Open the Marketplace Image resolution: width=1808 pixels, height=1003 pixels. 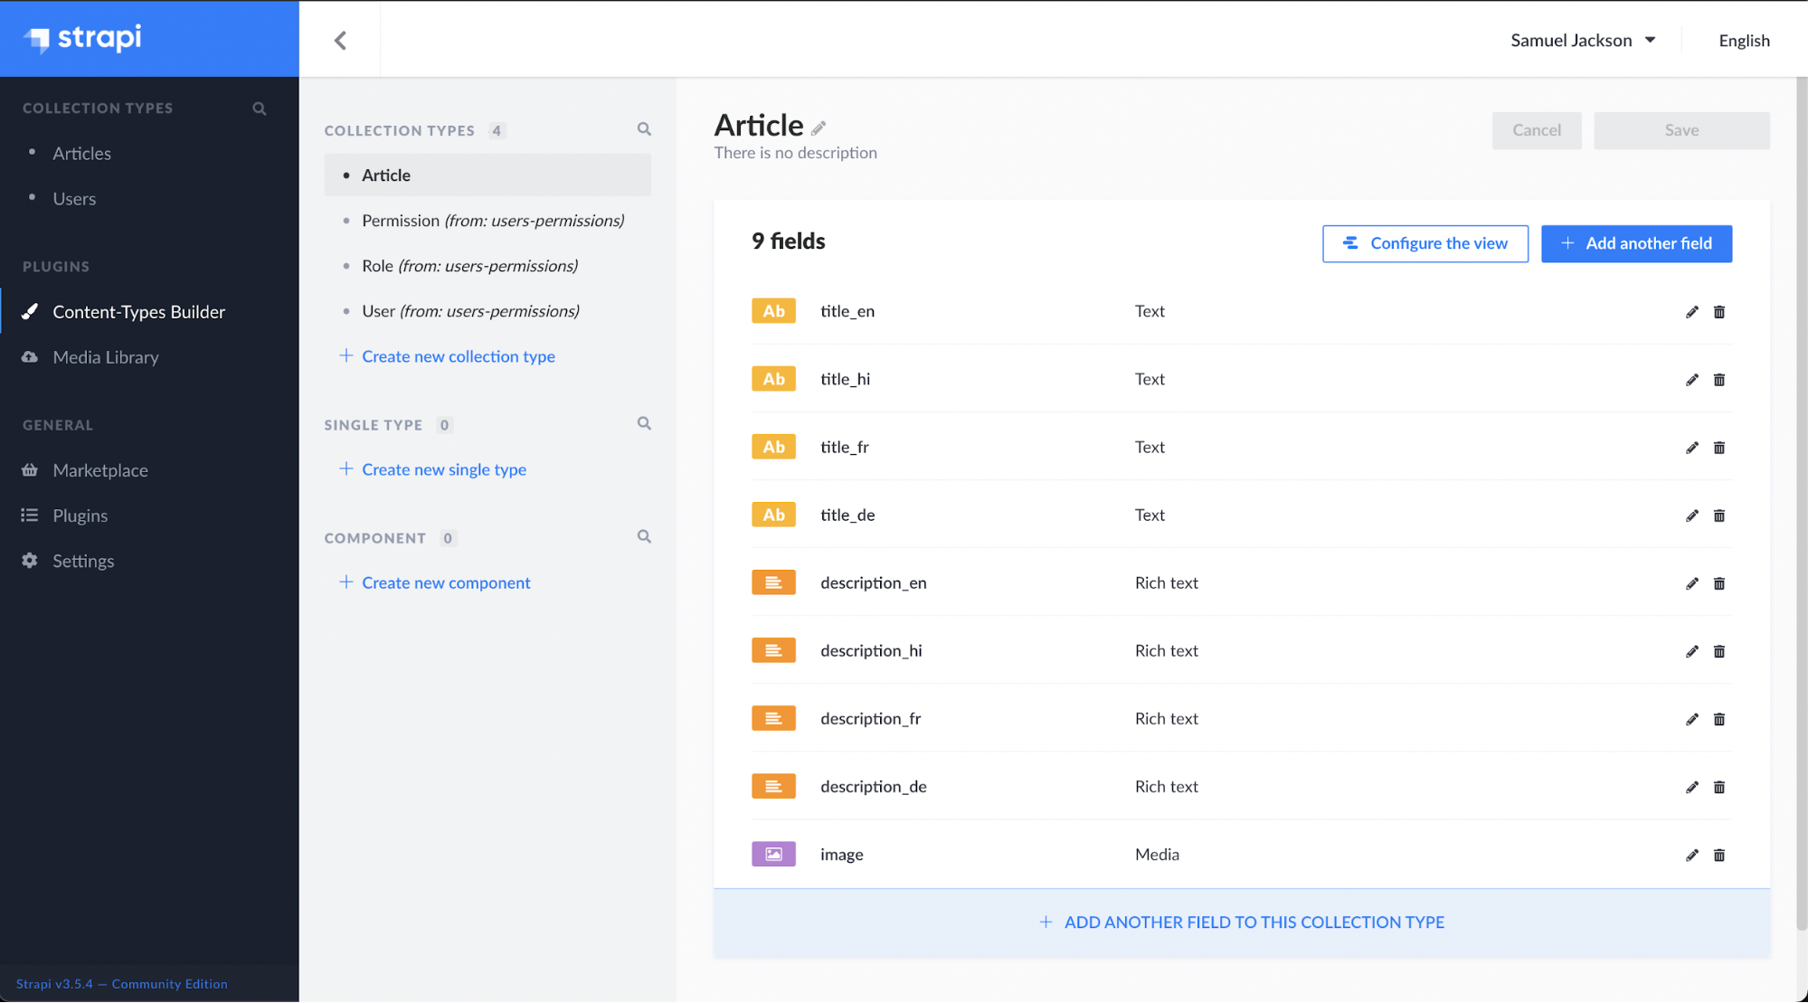coord(100,469)
